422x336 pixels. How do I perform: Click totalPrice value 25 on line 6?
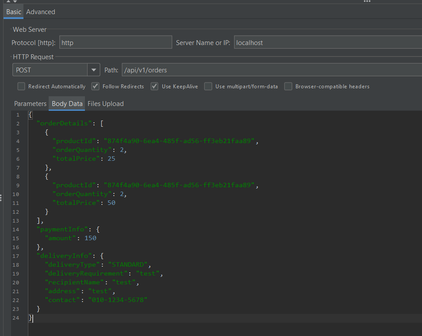coord(111,159)
